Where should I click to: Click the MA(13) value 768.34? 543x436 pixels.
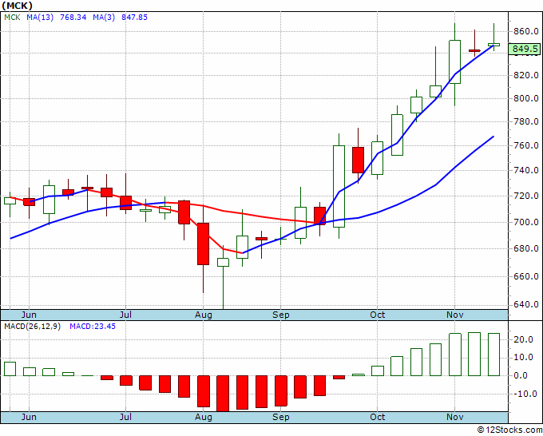pos(73,18)
